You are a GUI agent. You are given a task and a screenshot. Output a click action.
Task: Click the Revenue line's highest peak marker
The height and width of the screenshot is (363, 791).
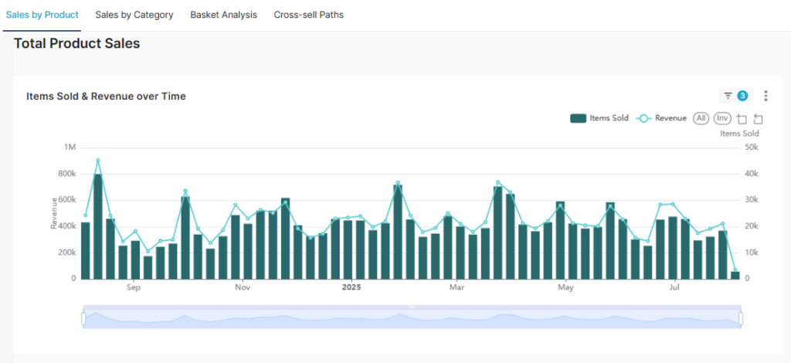pos(98,161)
